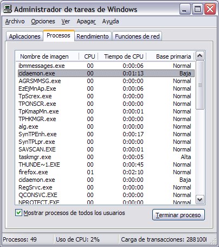This screenshot has height=247, width=219.
Task: Select the TpScrex.exe process
Action: coord(106,96)
